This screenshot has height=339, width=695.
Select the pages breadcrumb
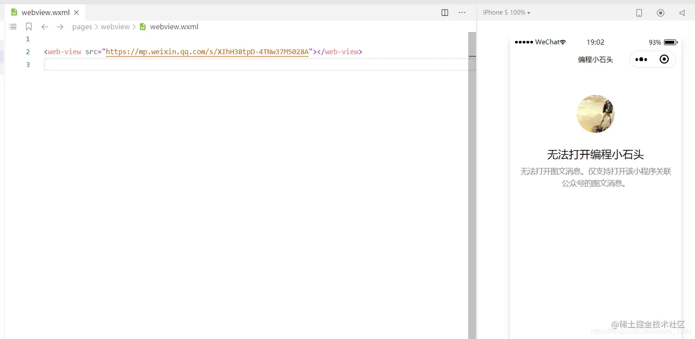click(82, 27)
